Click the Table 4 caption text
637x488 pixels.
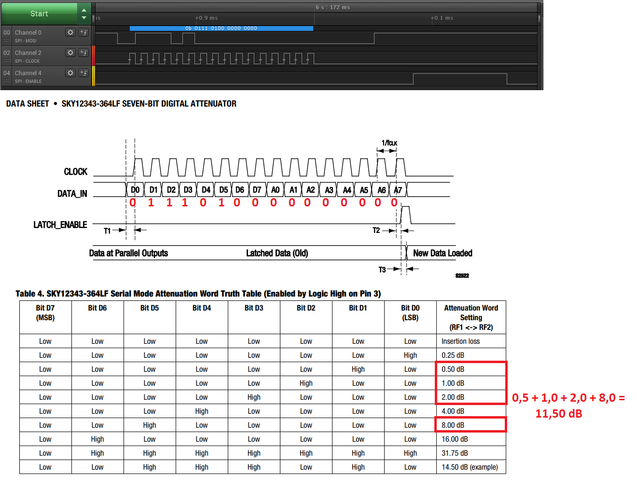[198, 294]
